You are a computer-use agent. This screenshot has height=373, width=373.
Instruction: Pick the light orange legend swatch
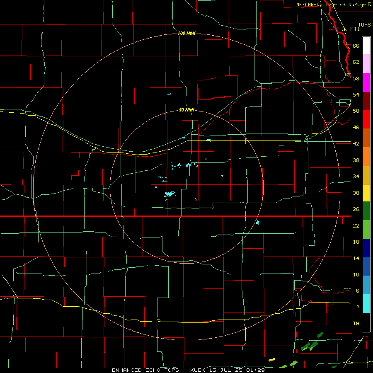(x=366, y=156)
